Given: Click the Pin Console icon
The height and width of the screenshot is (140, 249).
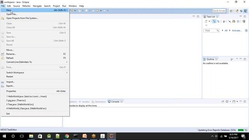Looking at the screenshot, I should 223,101.
